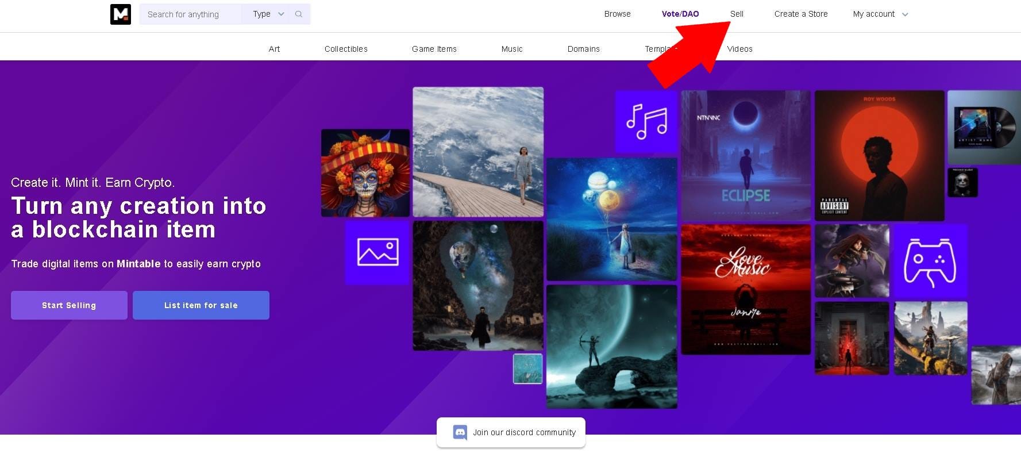This screenshot has height=453, width=1021.
Task: Open the hooded figure artwork at edge
Action: tap(996, 375)
